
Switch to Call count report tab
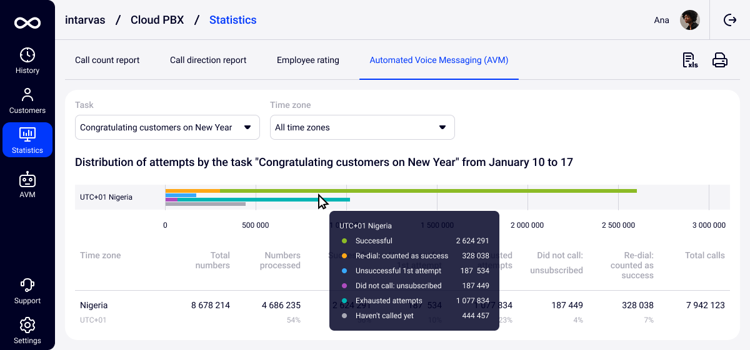tap(107, 61)
